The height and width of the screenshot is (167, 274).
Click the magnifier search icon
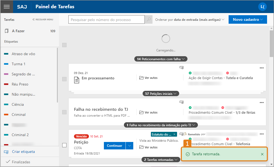148,19
